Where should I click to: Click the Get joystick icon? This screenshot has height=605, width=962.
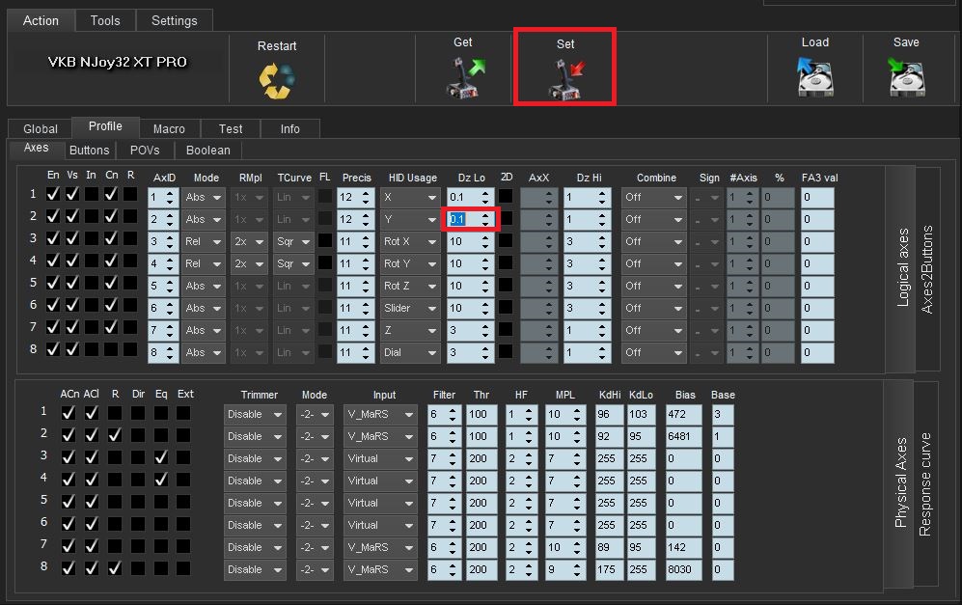tap(464, 77)
